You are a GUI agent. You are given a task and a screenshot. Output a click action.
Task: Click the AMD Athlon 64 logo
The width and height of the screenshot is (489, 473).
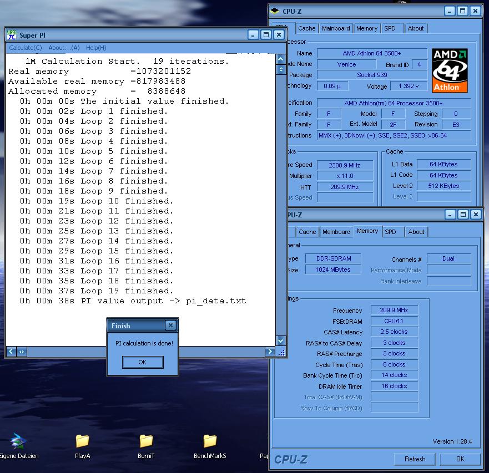pos(450,70)
